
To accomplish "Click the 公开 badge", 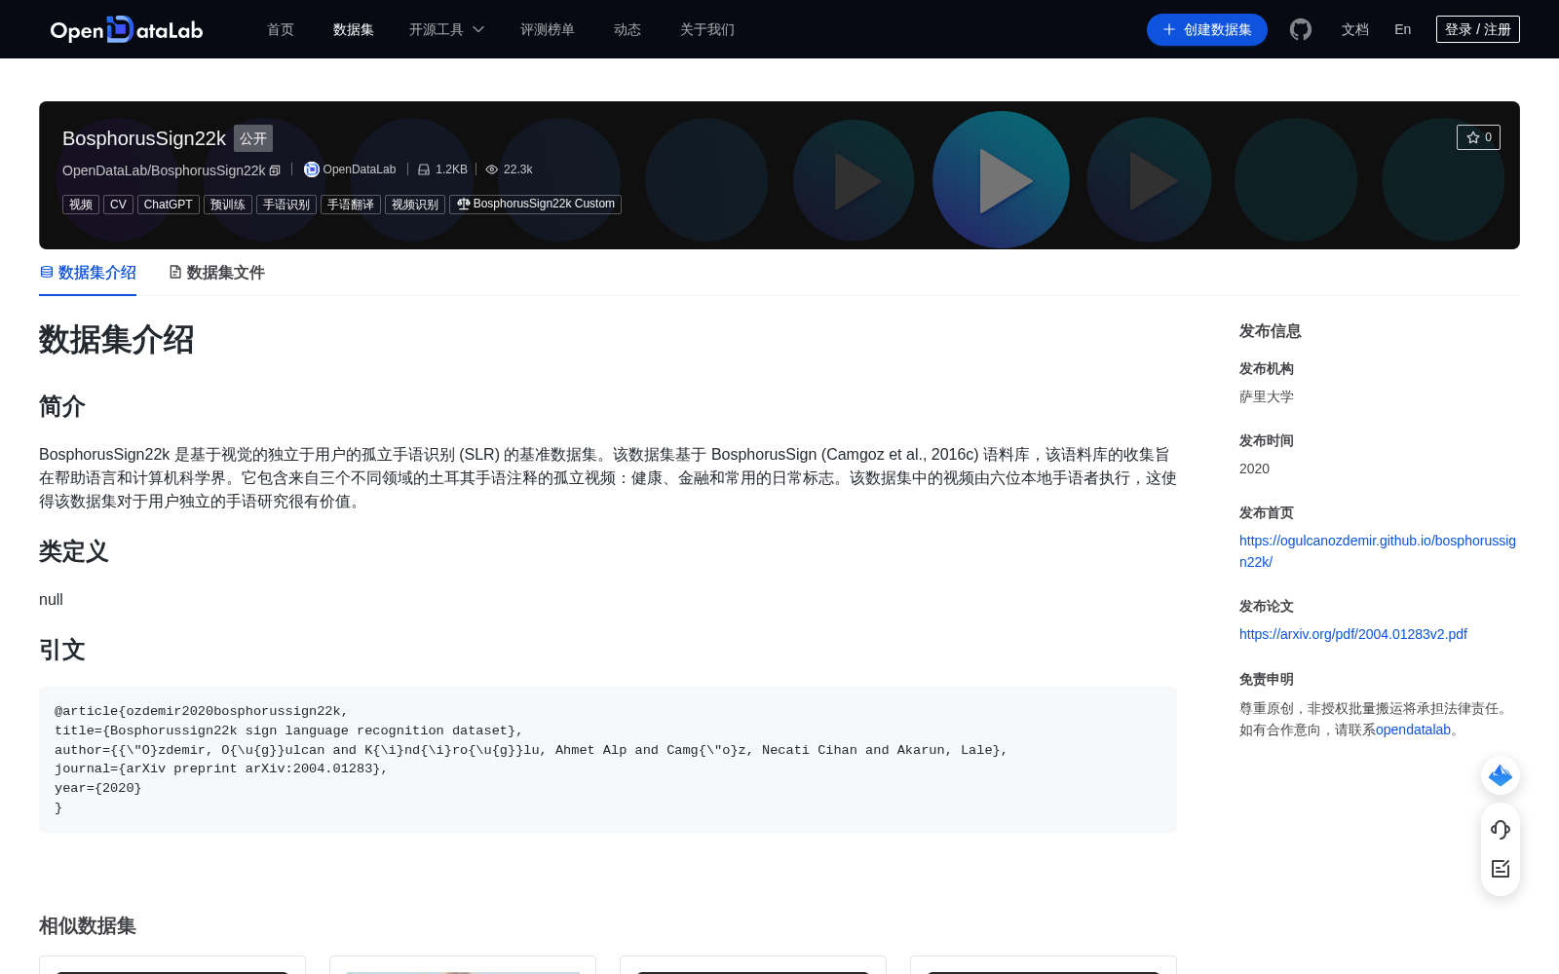I will (253, 138).
